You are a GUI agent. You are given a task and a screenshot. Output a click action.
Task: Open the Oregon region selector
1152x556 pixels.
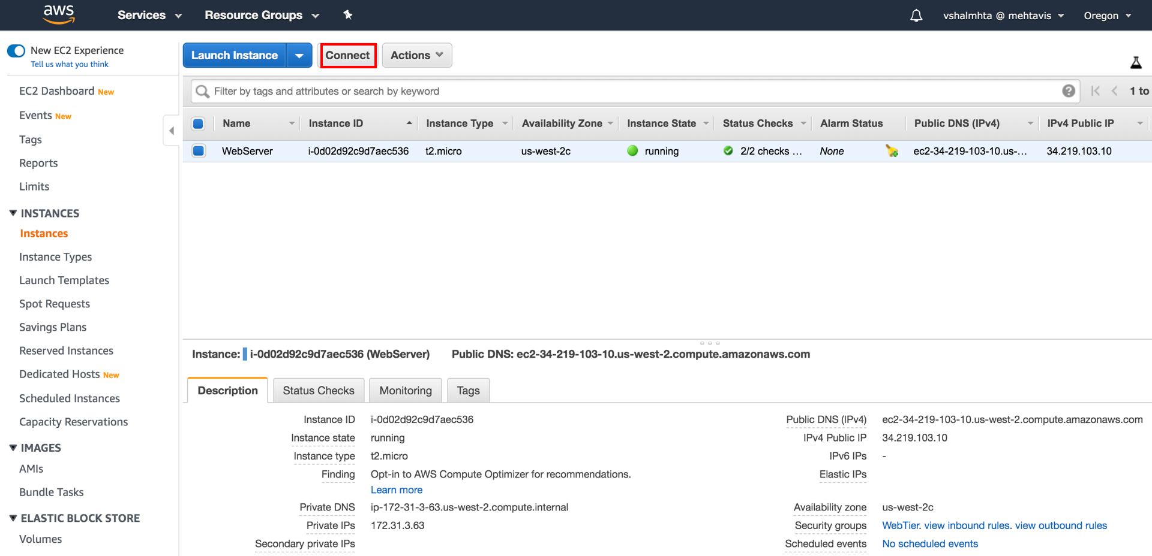tap(1107, 16)
